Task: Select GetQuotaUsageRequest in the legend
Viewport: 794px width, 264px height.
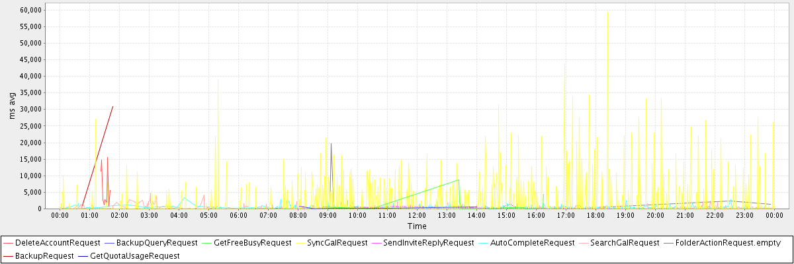Action: 134,255
